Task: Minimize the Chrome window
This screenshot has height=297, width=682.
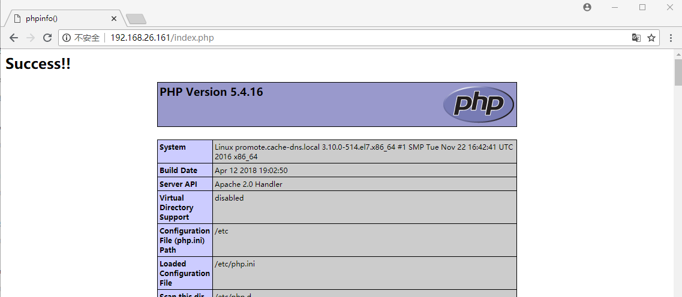Action: pos(615,7)
